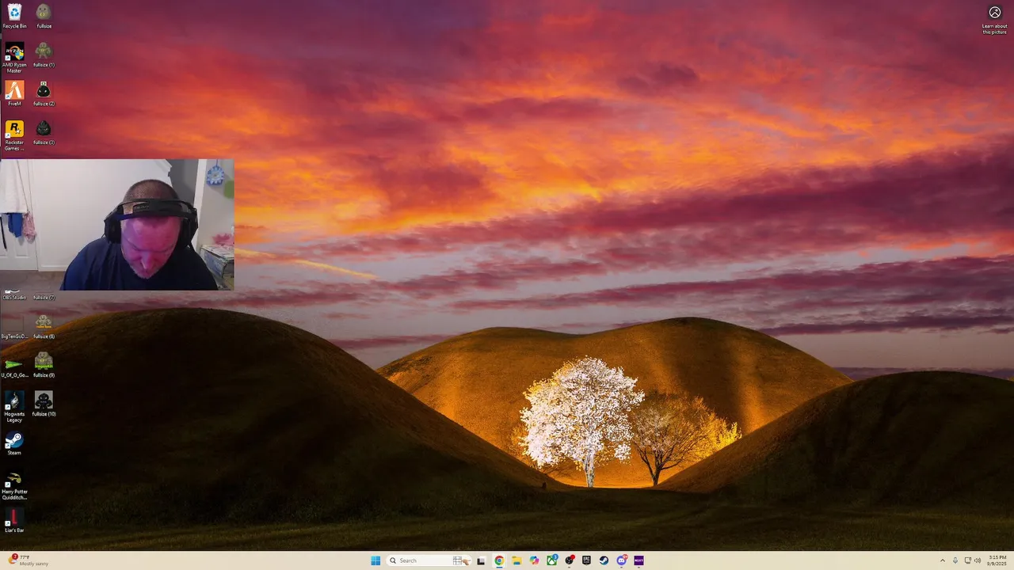Click the webcam overlay video

tap(117, 225)
